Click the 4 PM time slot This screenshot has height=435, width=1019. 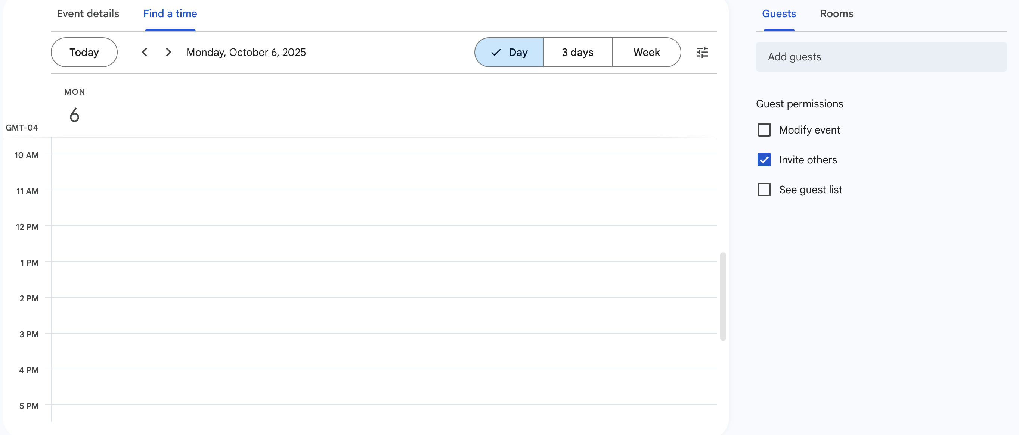tap(384, 387)
